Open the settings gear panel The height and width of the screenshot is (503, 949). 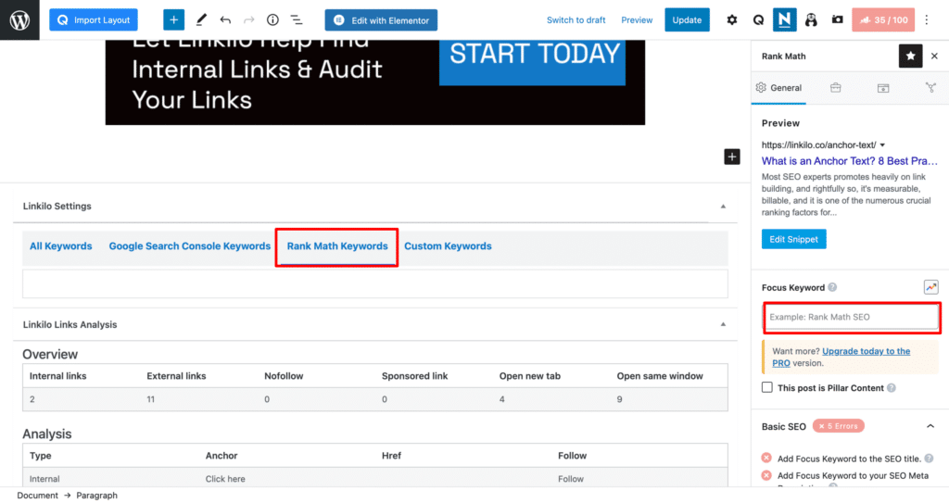(732, 20)
